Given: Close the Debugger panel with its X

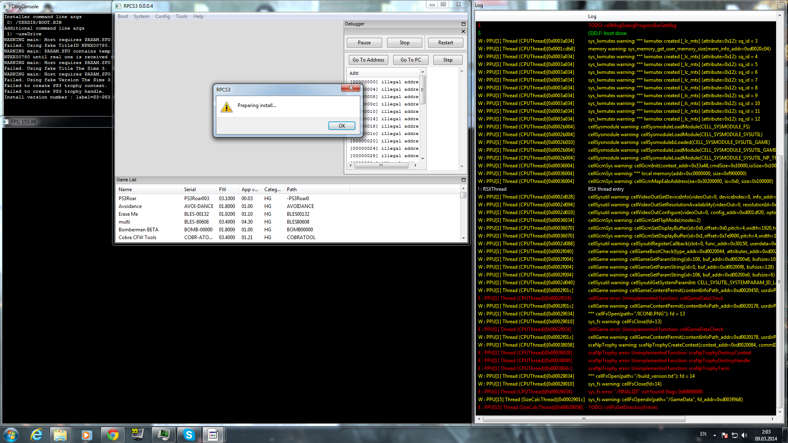Looking at the screenshot, I should (463, 32).
